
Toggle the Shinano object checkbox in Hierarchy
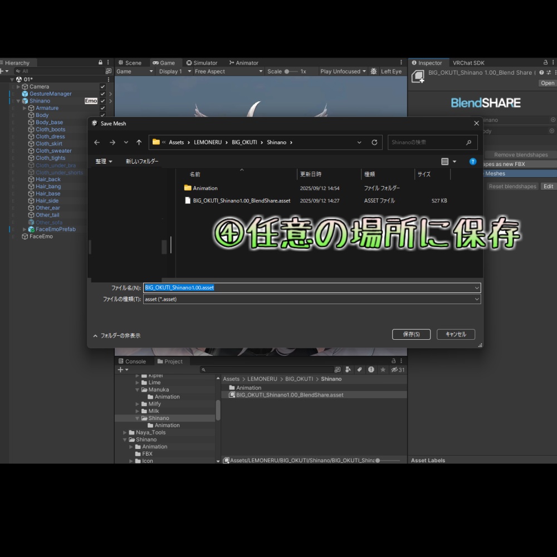pyautogui.click(x=102, y=101)
